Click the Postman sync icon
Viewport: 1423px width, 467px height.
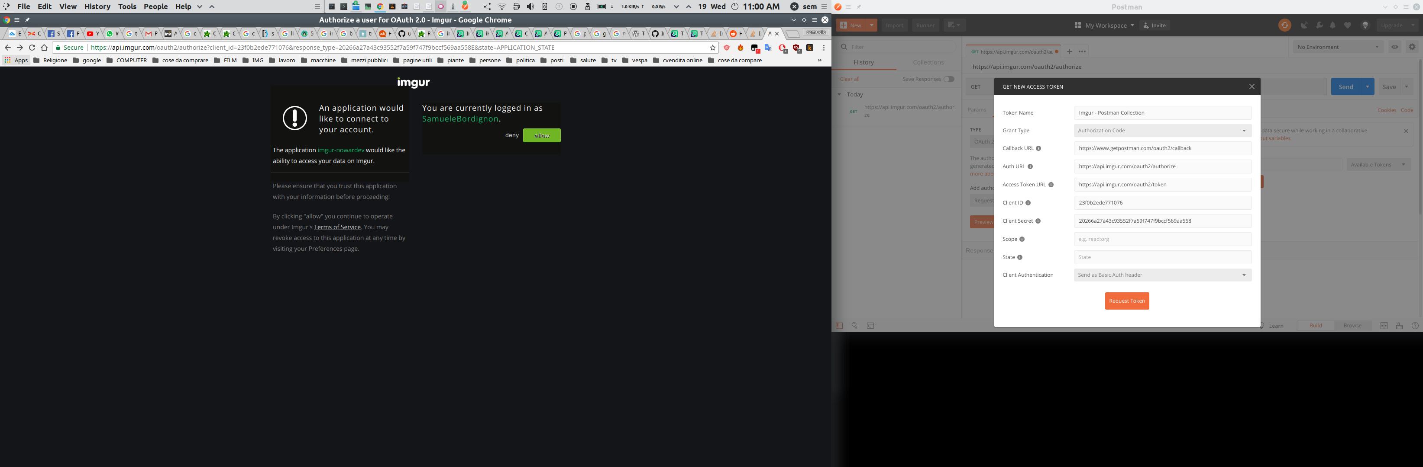pyautogui.click(x=1284, y=26)
